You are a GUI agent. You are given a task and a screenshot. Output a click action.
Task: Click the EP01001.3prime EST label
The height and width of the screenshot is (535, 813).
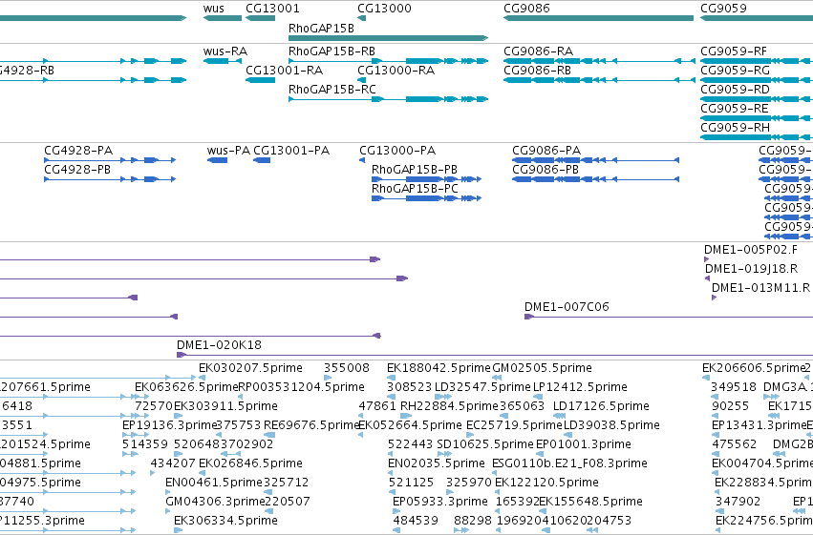click(x=584, y=444)
